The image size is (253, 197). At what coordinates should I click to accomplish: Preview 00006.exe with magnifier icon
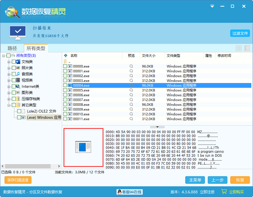(131, 95)
